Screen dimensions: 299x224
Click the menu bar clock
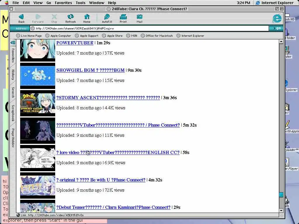tap(243, 3)
